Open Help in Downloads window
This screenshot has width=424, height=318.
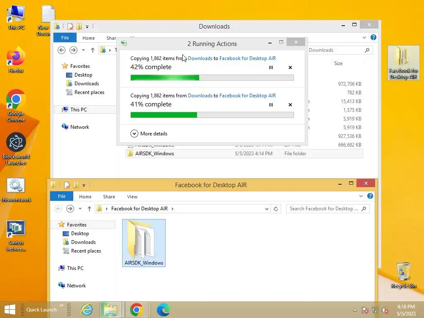[x=373, y=38]
